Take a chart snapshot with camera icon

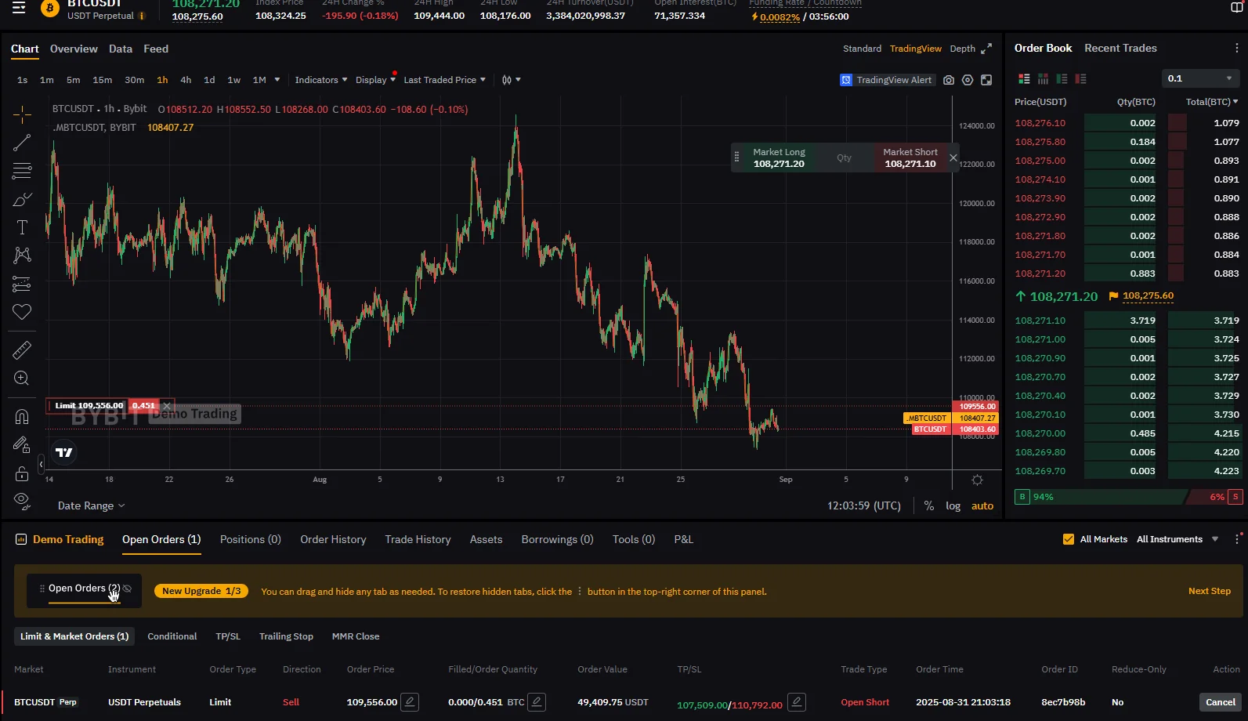949,80
